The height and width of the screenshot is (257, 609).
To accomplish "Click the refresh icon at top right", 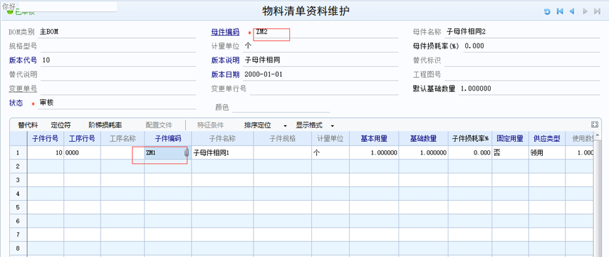I will point(547,12).
